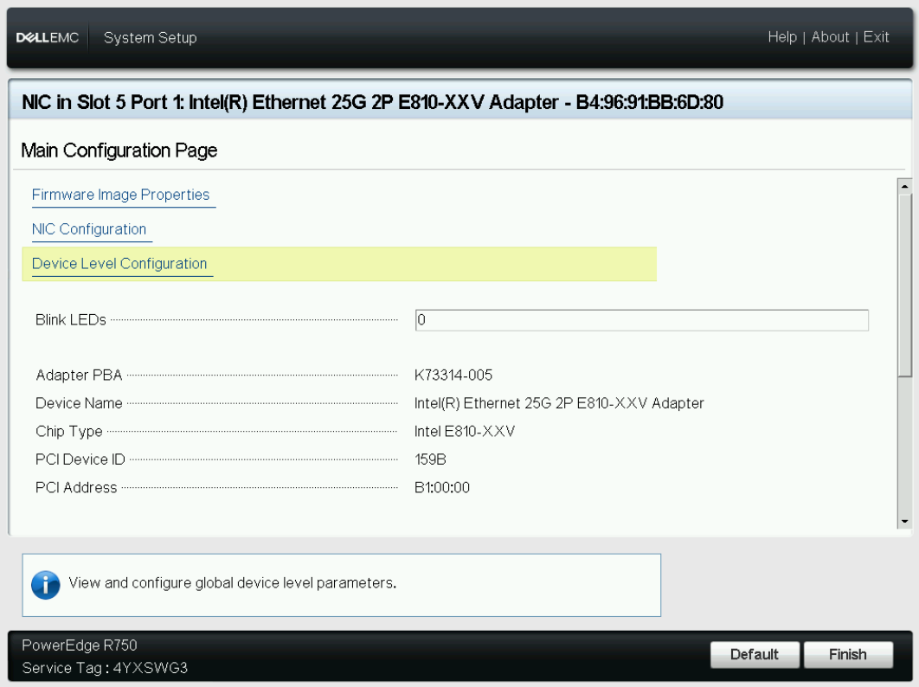The width and height of the screenshot is (919, 687).
Task: Click the PCI Device ID value 159B
Action: pyautogui.click(x=430, y=459)
